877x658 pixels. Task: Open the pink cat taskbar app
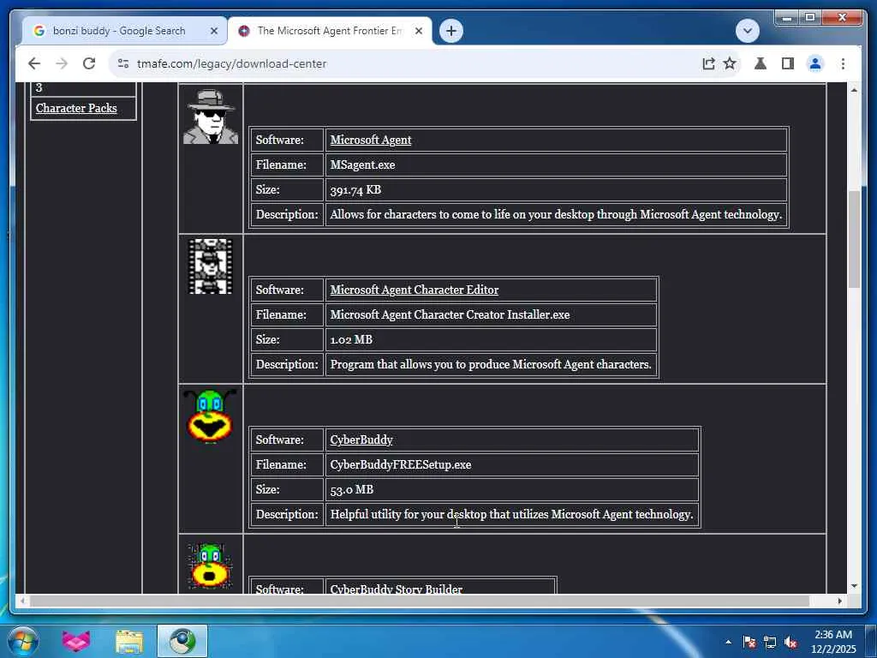point(75,641)
